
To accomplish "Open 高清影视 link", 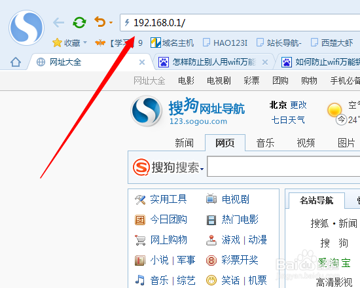I will point(334,282).
